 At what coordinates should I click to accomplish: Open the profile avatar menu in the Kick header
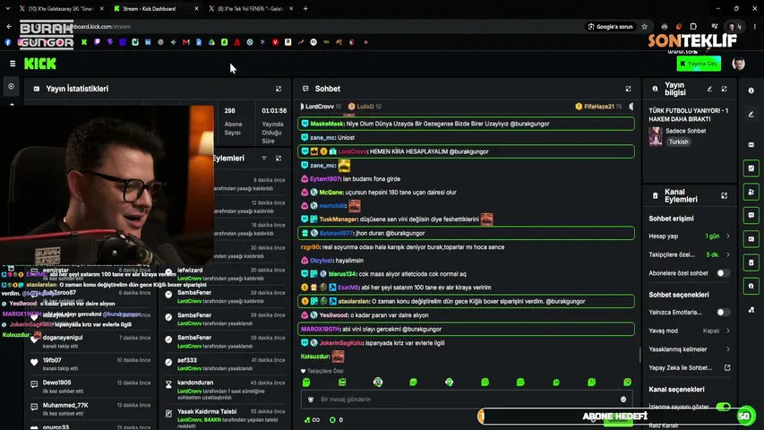click(x=738, y=64)
